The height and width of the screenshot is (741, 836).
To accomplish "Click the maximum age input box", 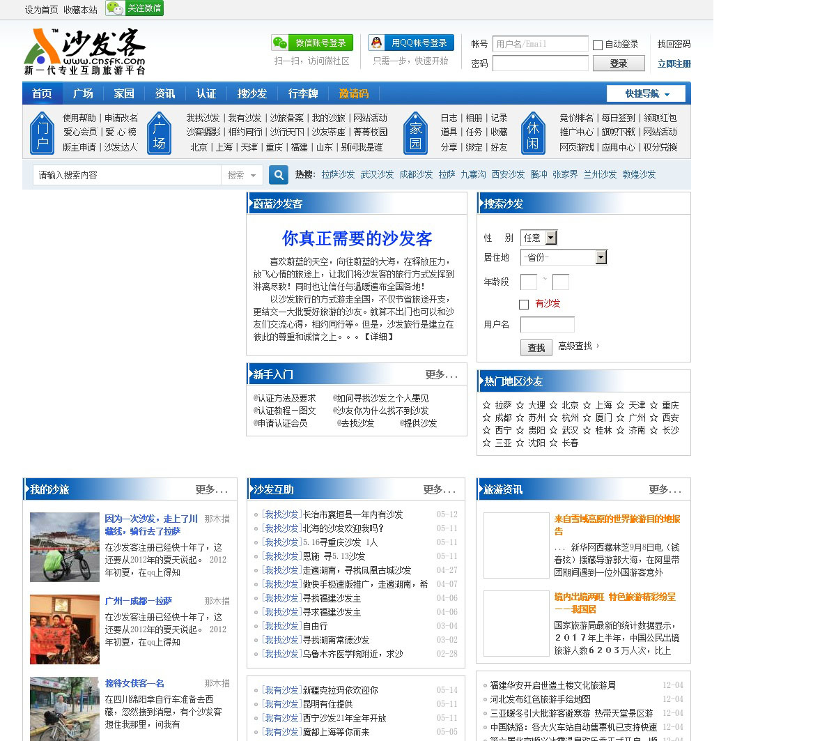I will [x=561, y=282].
